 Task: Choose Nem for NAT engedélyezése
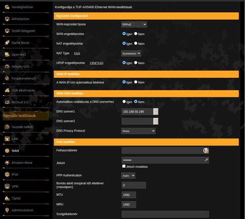click(x=136, y=43)
